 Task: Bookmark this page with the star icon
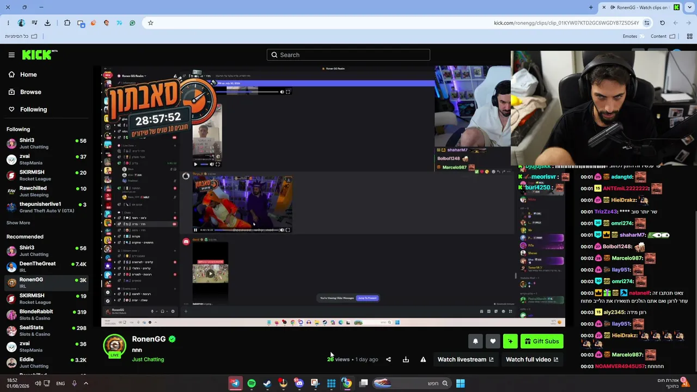(x=150, y=23)
